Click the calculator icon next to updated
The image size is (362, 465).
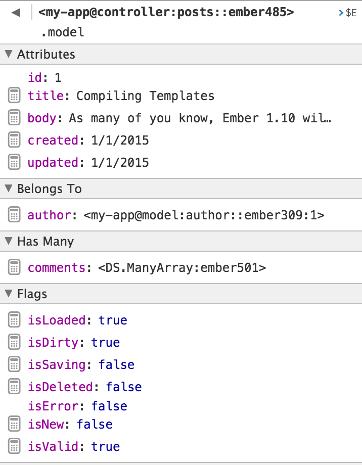click(14, 162)
